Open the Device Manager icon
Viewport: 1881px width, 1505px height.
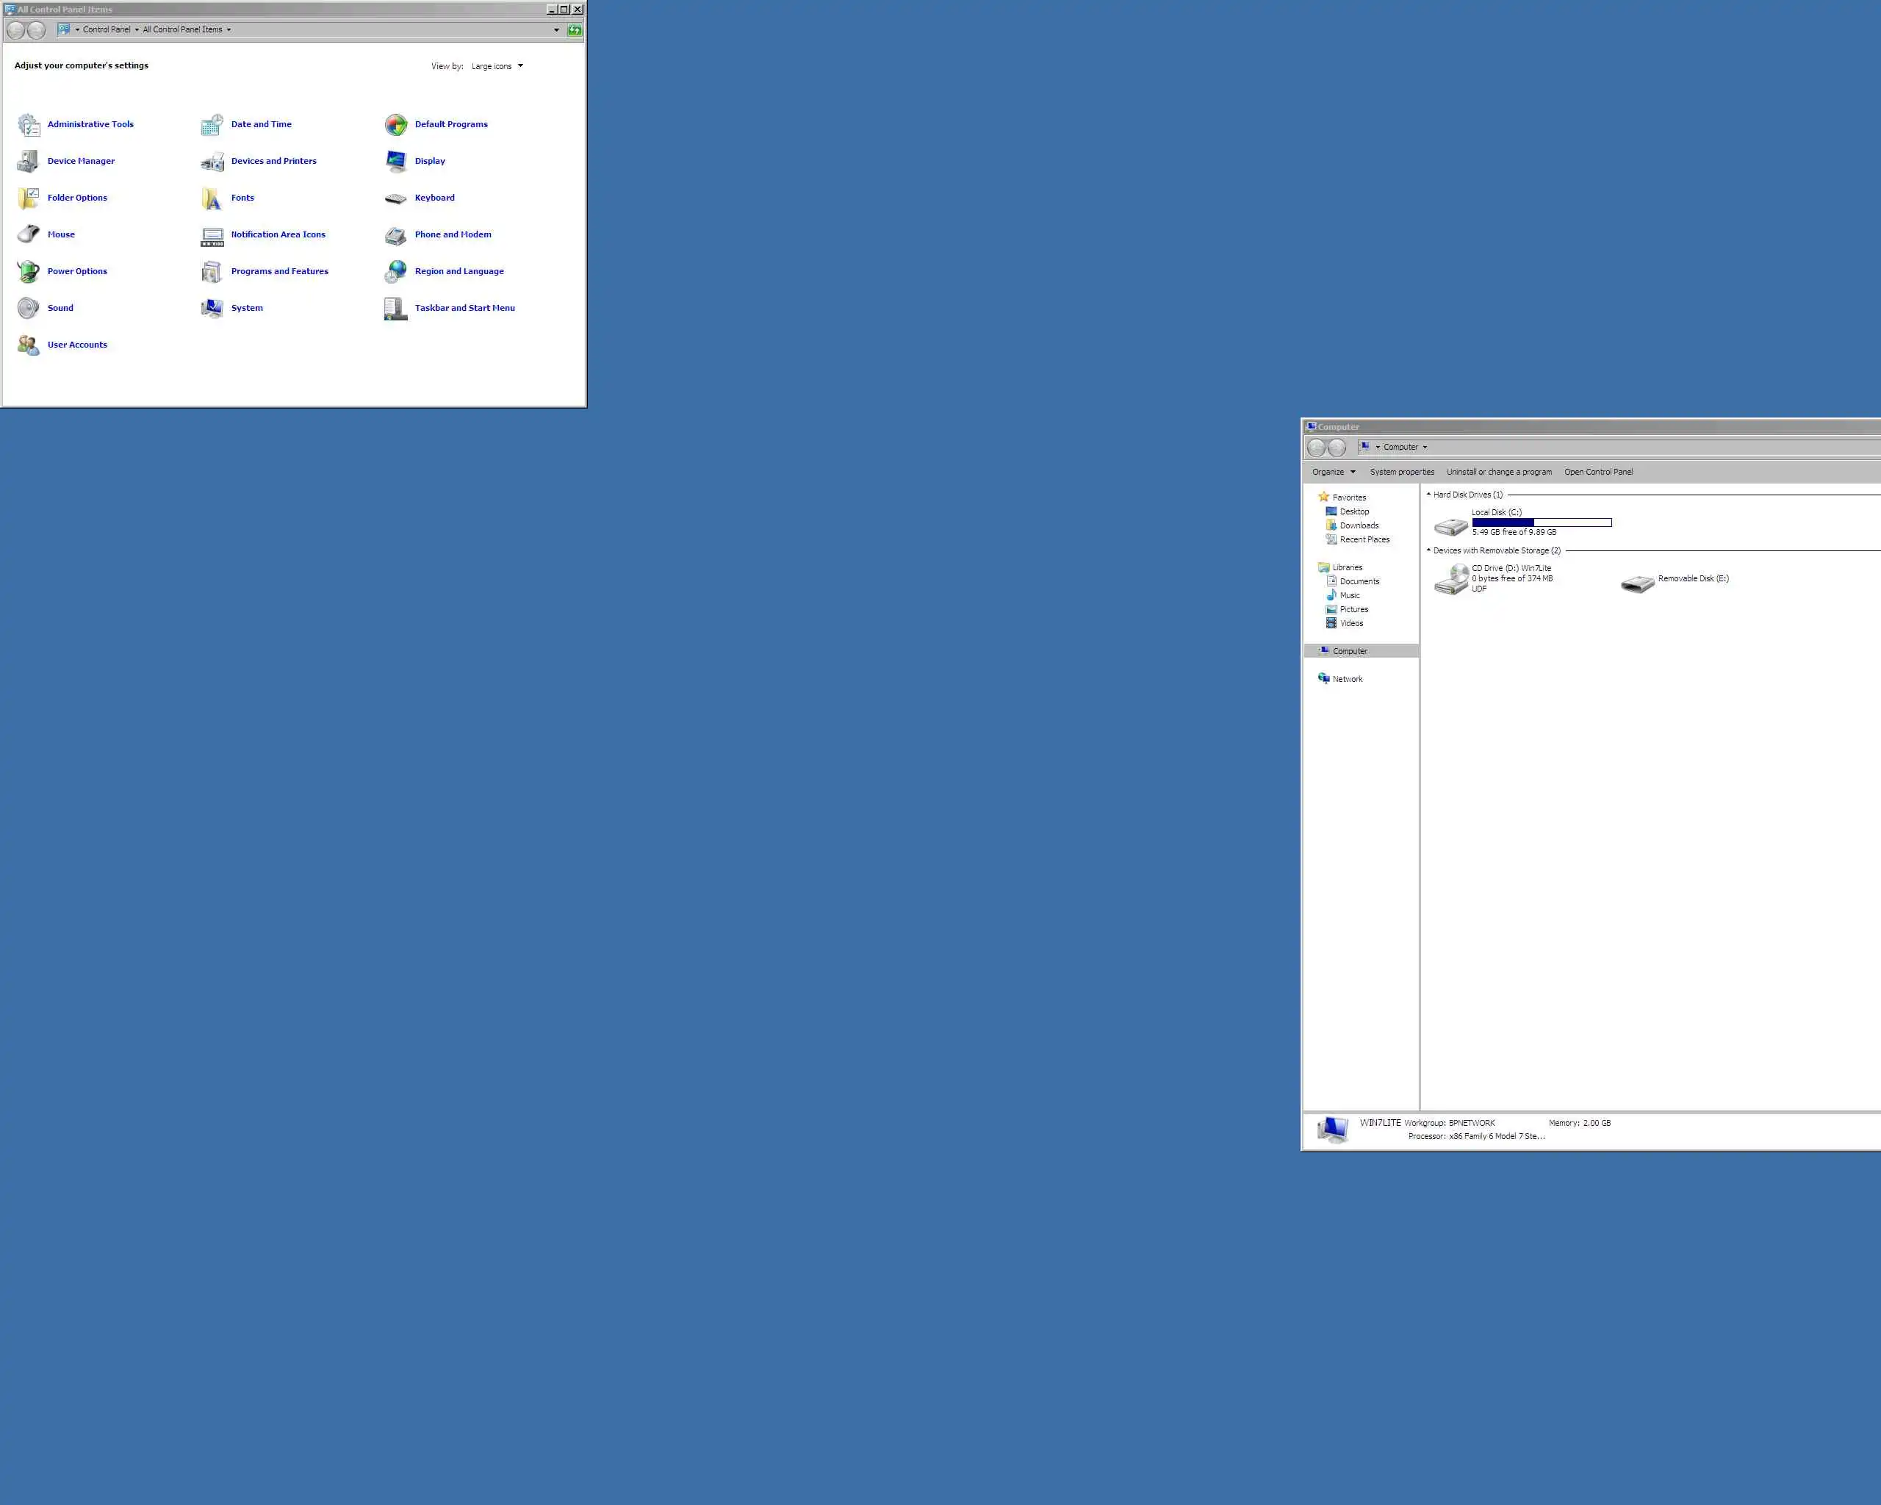coord(28,162)
